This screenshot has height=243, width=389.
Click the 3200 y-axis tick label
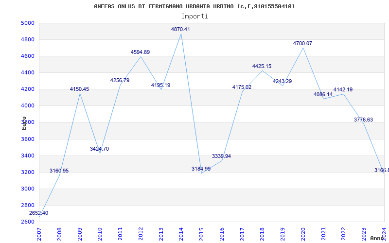coord(28,173)
